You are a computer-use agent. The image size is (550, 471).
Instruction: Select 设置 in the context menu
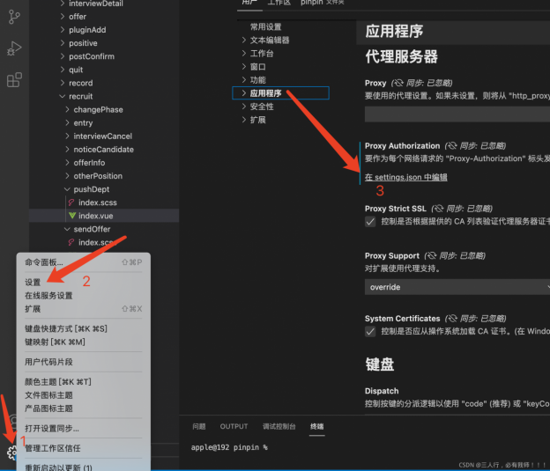point(33,283)
